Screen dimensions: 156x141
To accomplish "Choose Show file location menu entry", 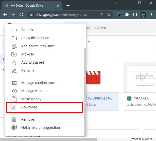I will (x=44, y=38).
